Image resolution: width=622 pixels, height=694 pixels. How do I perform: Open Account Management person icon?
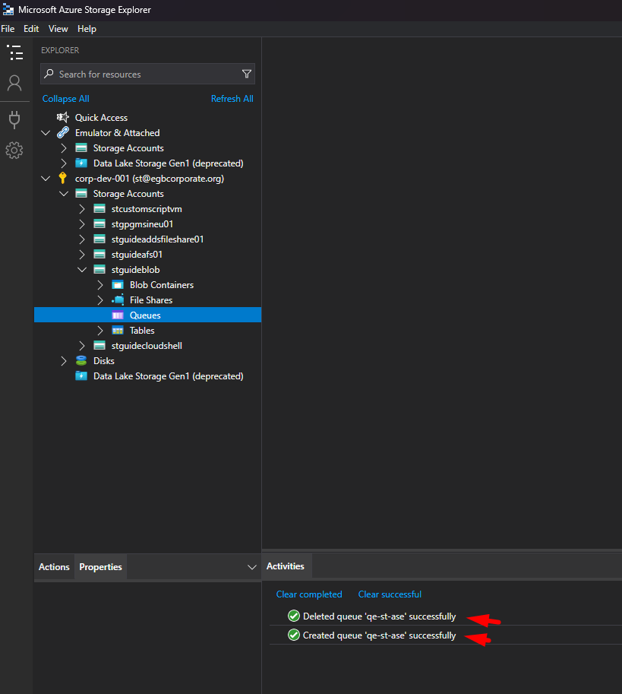pyautogui.click(x=14, y=83)
